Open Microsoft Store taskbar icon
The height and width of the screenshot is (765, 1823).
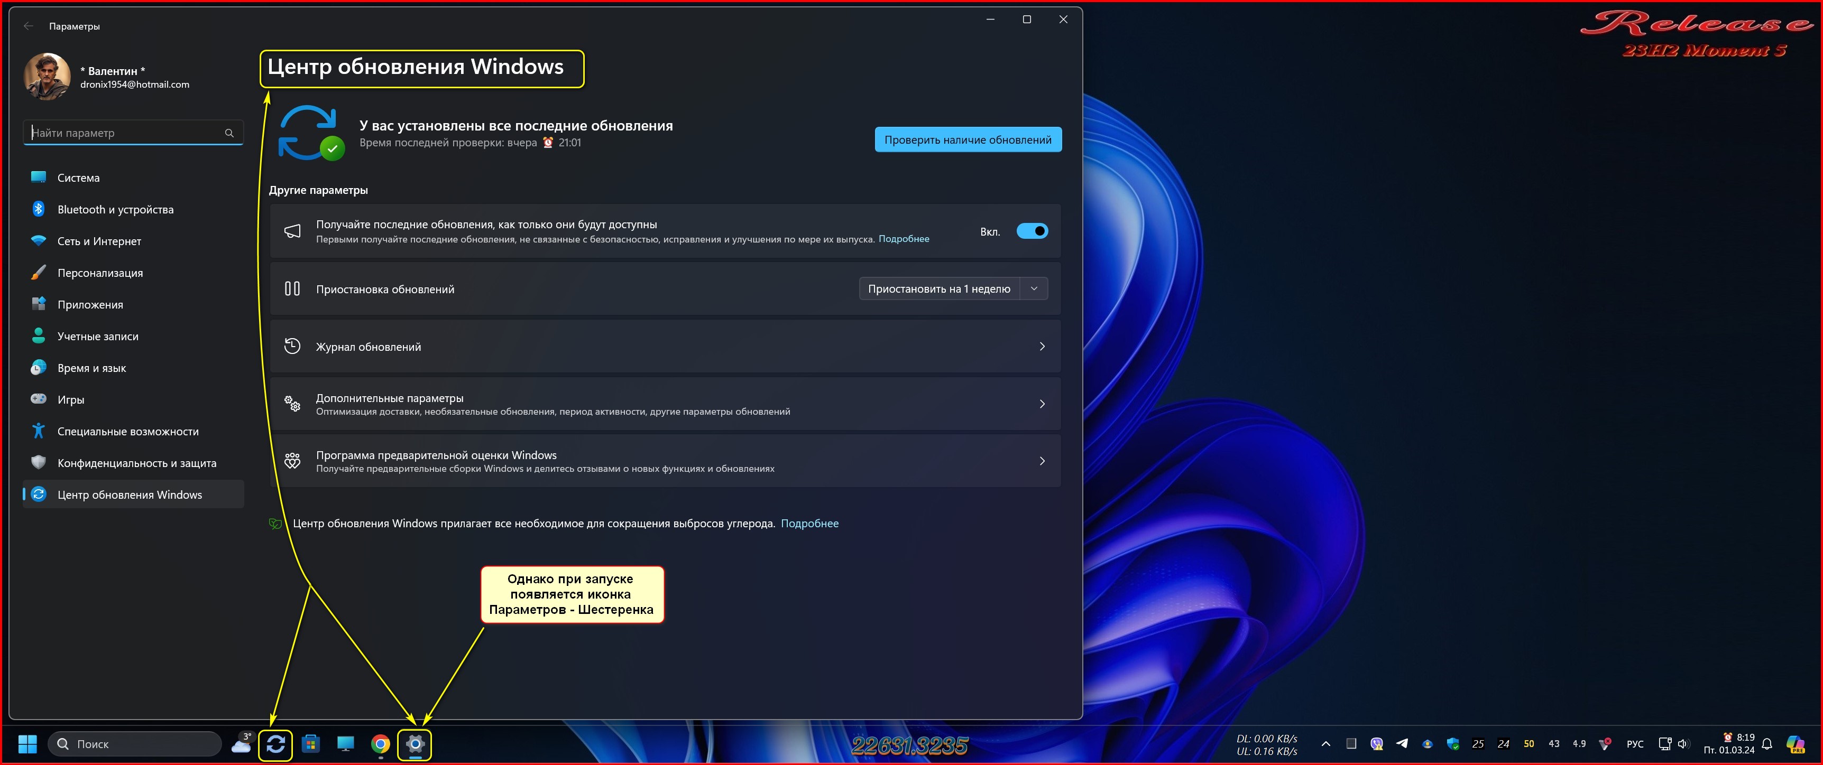[311, 744]
